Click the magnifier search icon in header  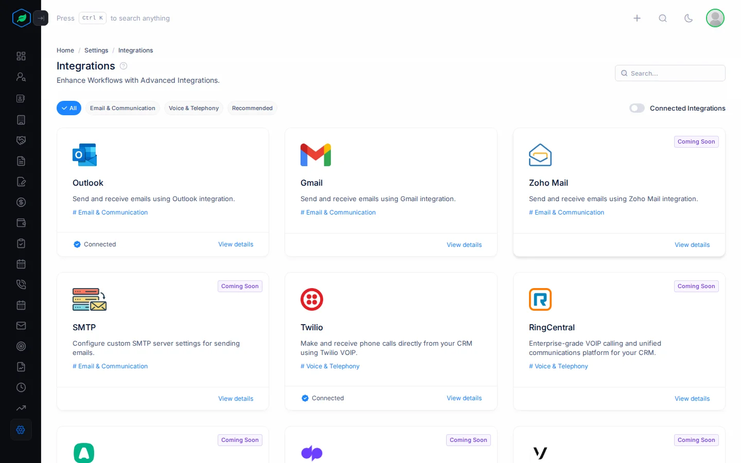663,18
